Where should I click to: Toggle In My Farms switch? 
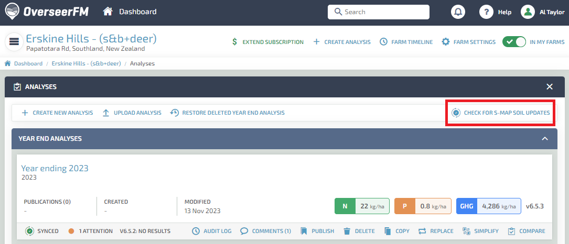pos(514,42)
